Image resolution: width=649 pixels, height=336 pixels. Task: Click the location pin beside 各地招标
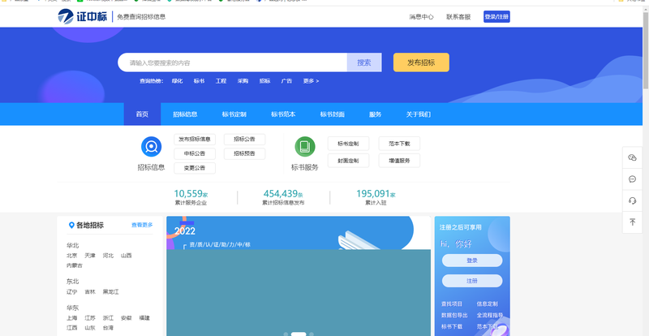click(x=71, y=225)
